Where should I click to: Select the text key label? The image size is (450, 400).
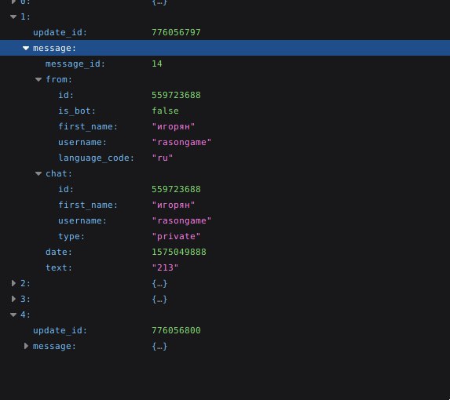(x=59, y=268)
